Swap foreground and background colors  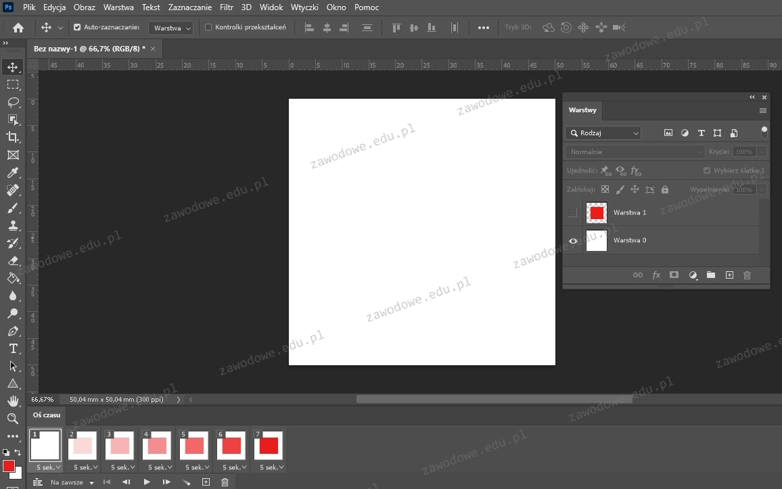(x=18, y=452)
